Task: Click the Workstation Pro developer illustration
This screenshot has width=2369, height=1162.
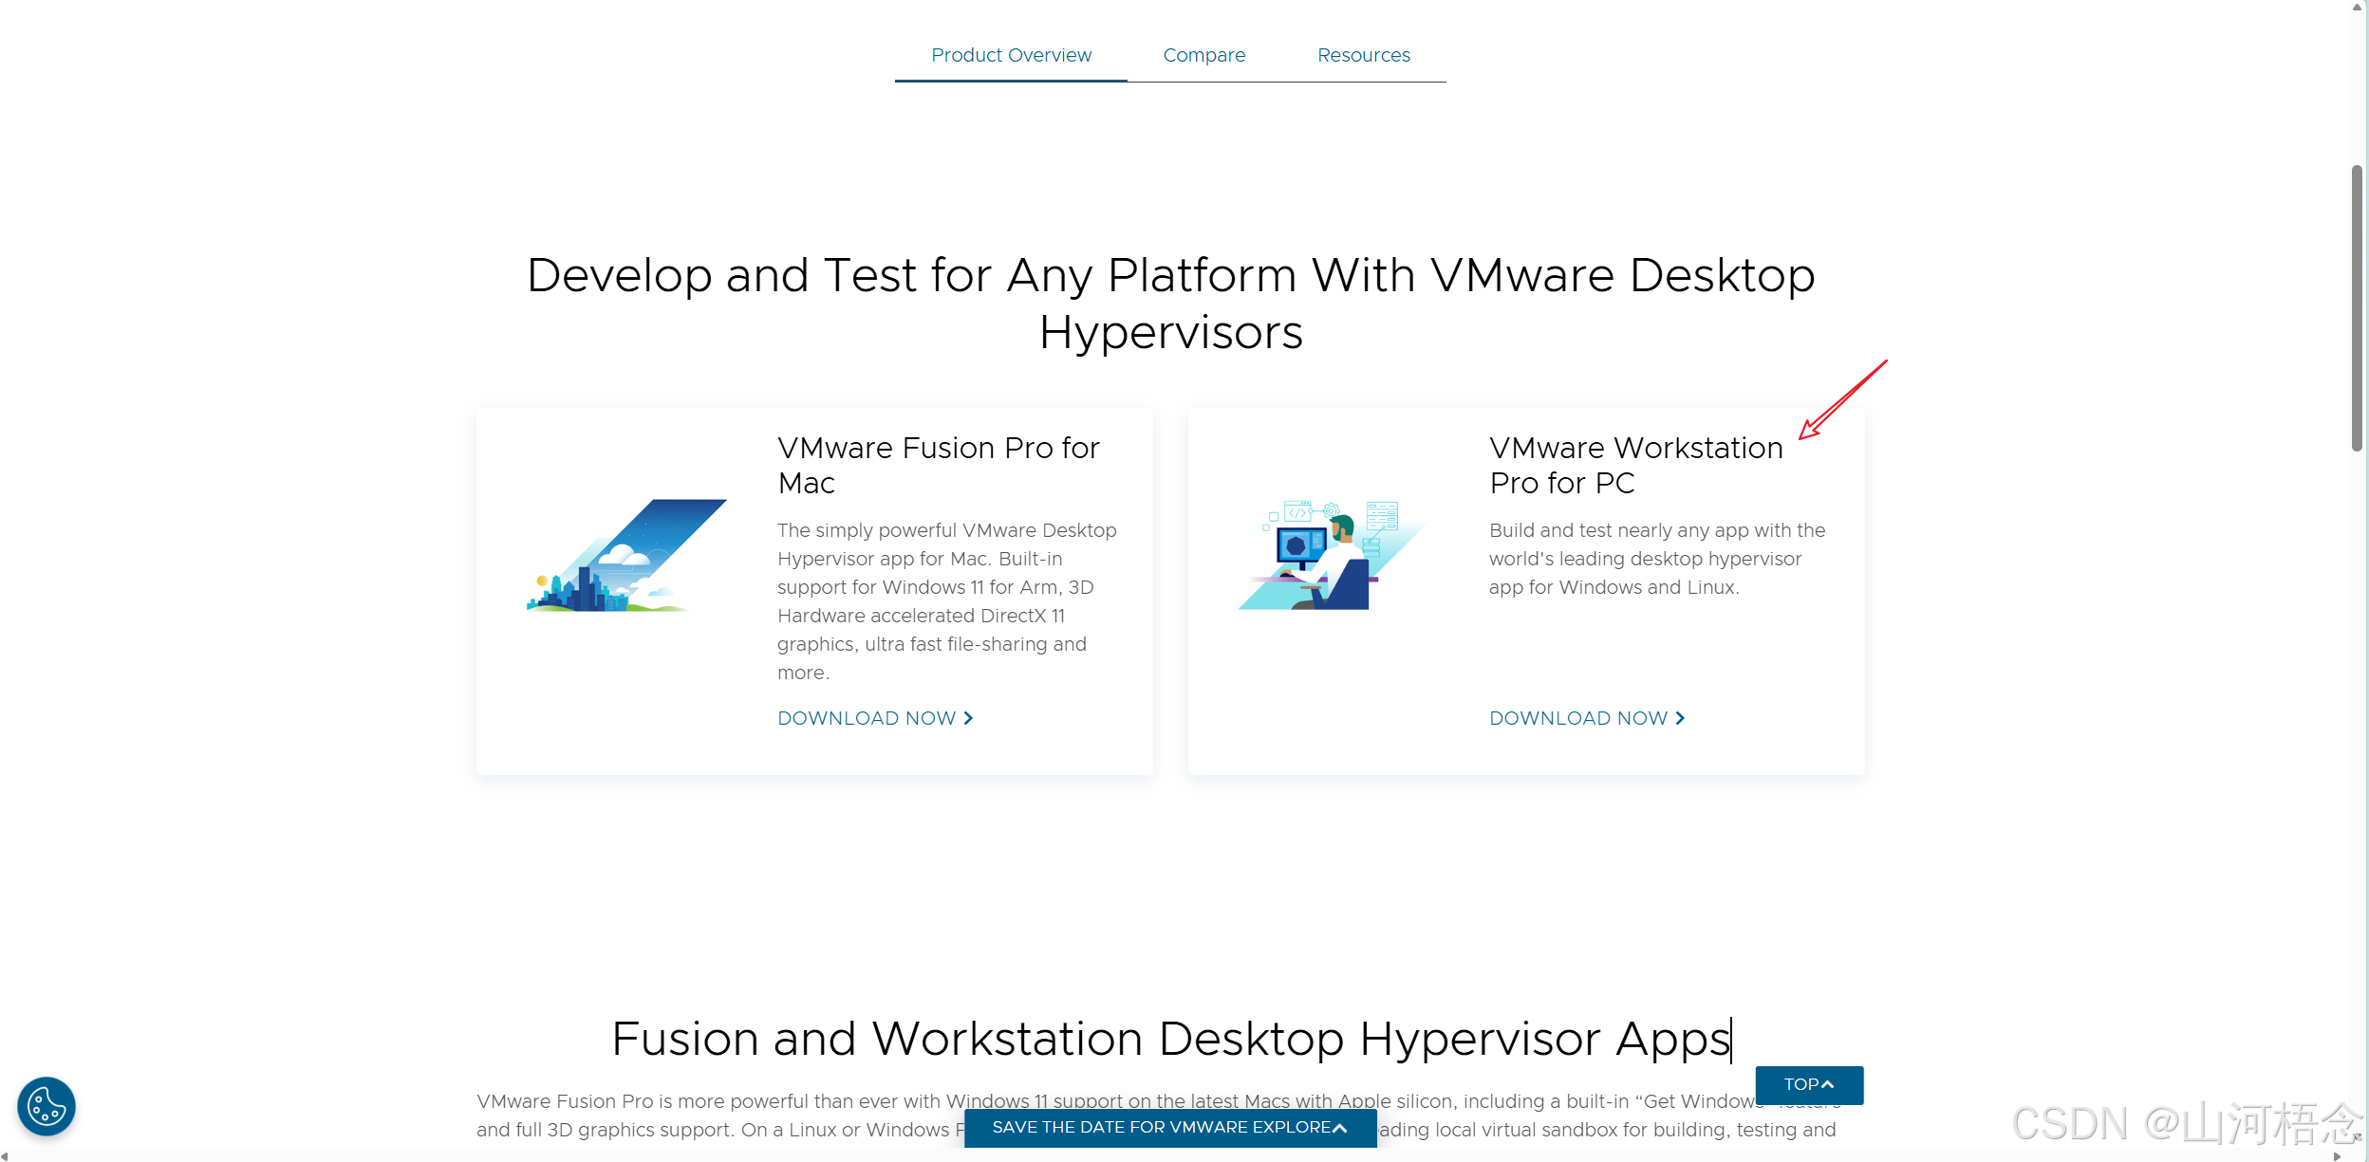Action: pyautogui.click(x=1331, y=556)
